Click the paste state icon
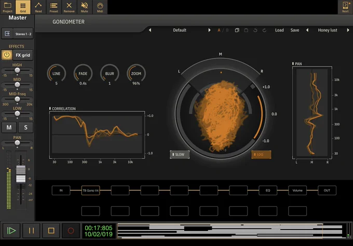Viewport: 353px width, 246px height. pyautogui.click(x=246, y=30)
